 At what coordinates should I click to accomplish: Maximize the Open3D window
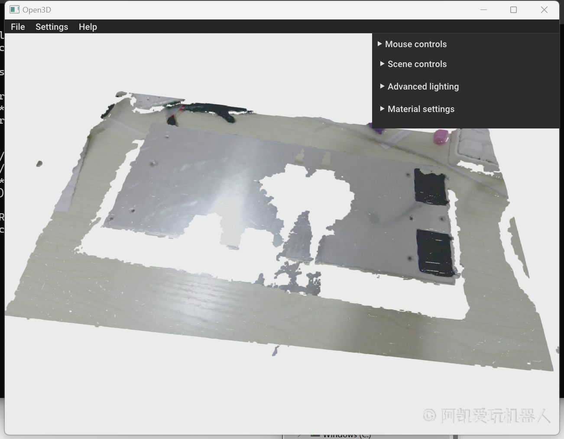pos(513,10)
